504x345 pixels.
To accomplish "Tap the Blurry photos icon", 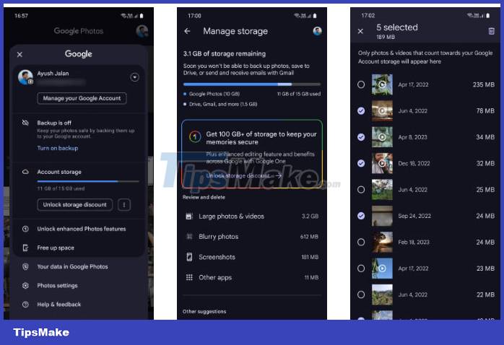I will [x=189, y=237].
